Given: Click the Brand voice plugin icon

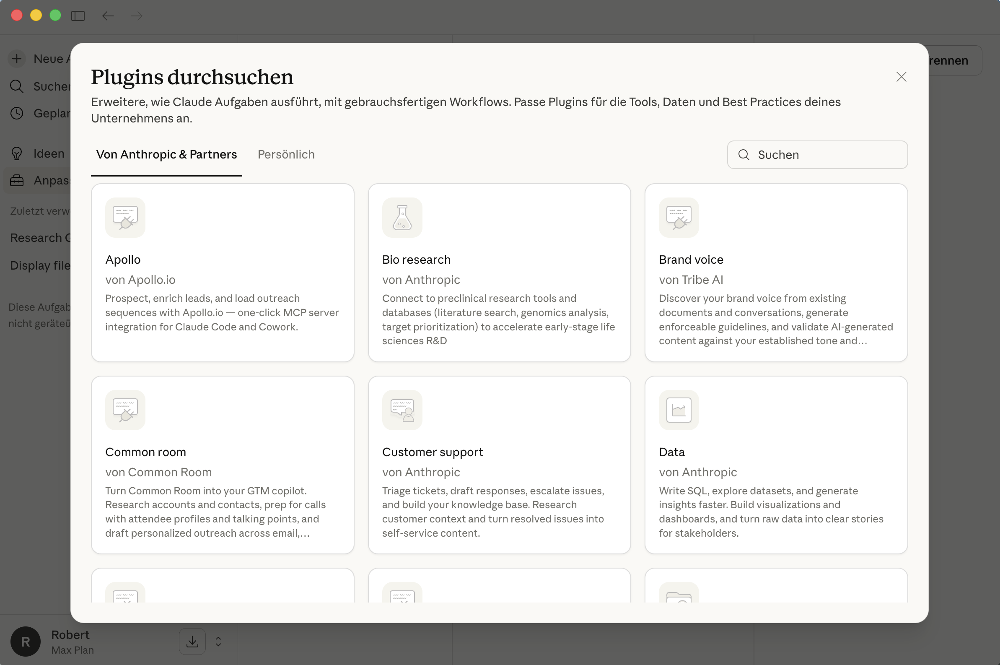Looking at the screenshot, I should [x=678, y=218].
